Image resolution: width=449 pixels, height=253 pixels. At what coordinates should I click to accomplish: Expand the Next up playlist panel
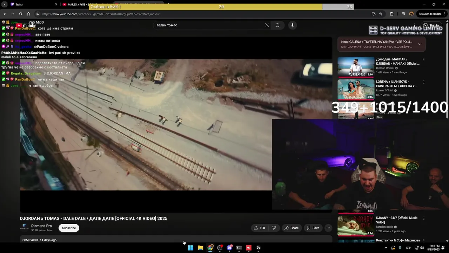(x=420, y=44)
